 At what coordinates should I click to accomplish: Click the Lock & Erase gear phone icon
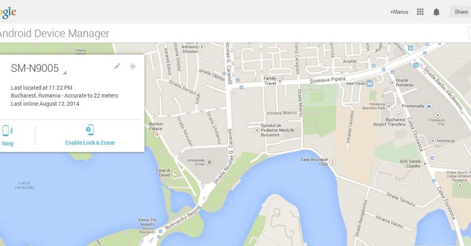pyautogui.click(x=90, y=130)
